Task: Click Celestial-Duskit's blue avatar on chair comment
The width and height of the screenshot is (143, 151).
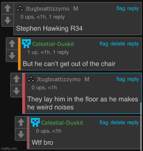Action: 26,44
